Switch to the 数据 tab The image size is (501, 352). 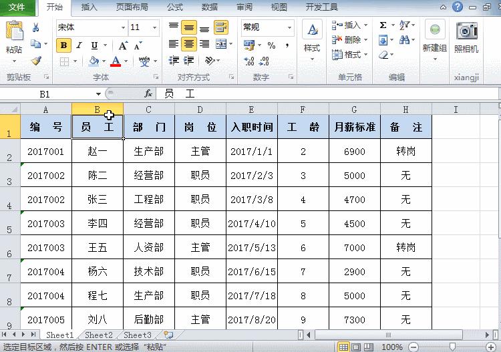[x=210, y=7]
